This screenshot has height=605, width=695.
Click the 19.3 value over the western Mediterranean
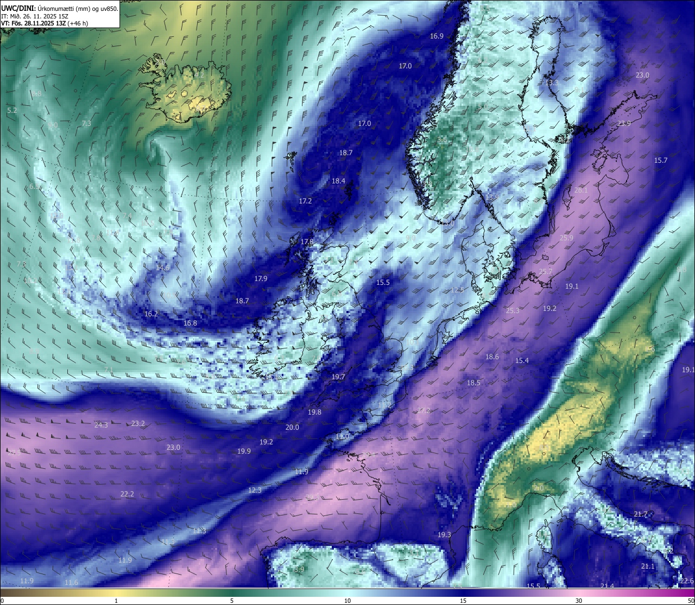[444, 534]
